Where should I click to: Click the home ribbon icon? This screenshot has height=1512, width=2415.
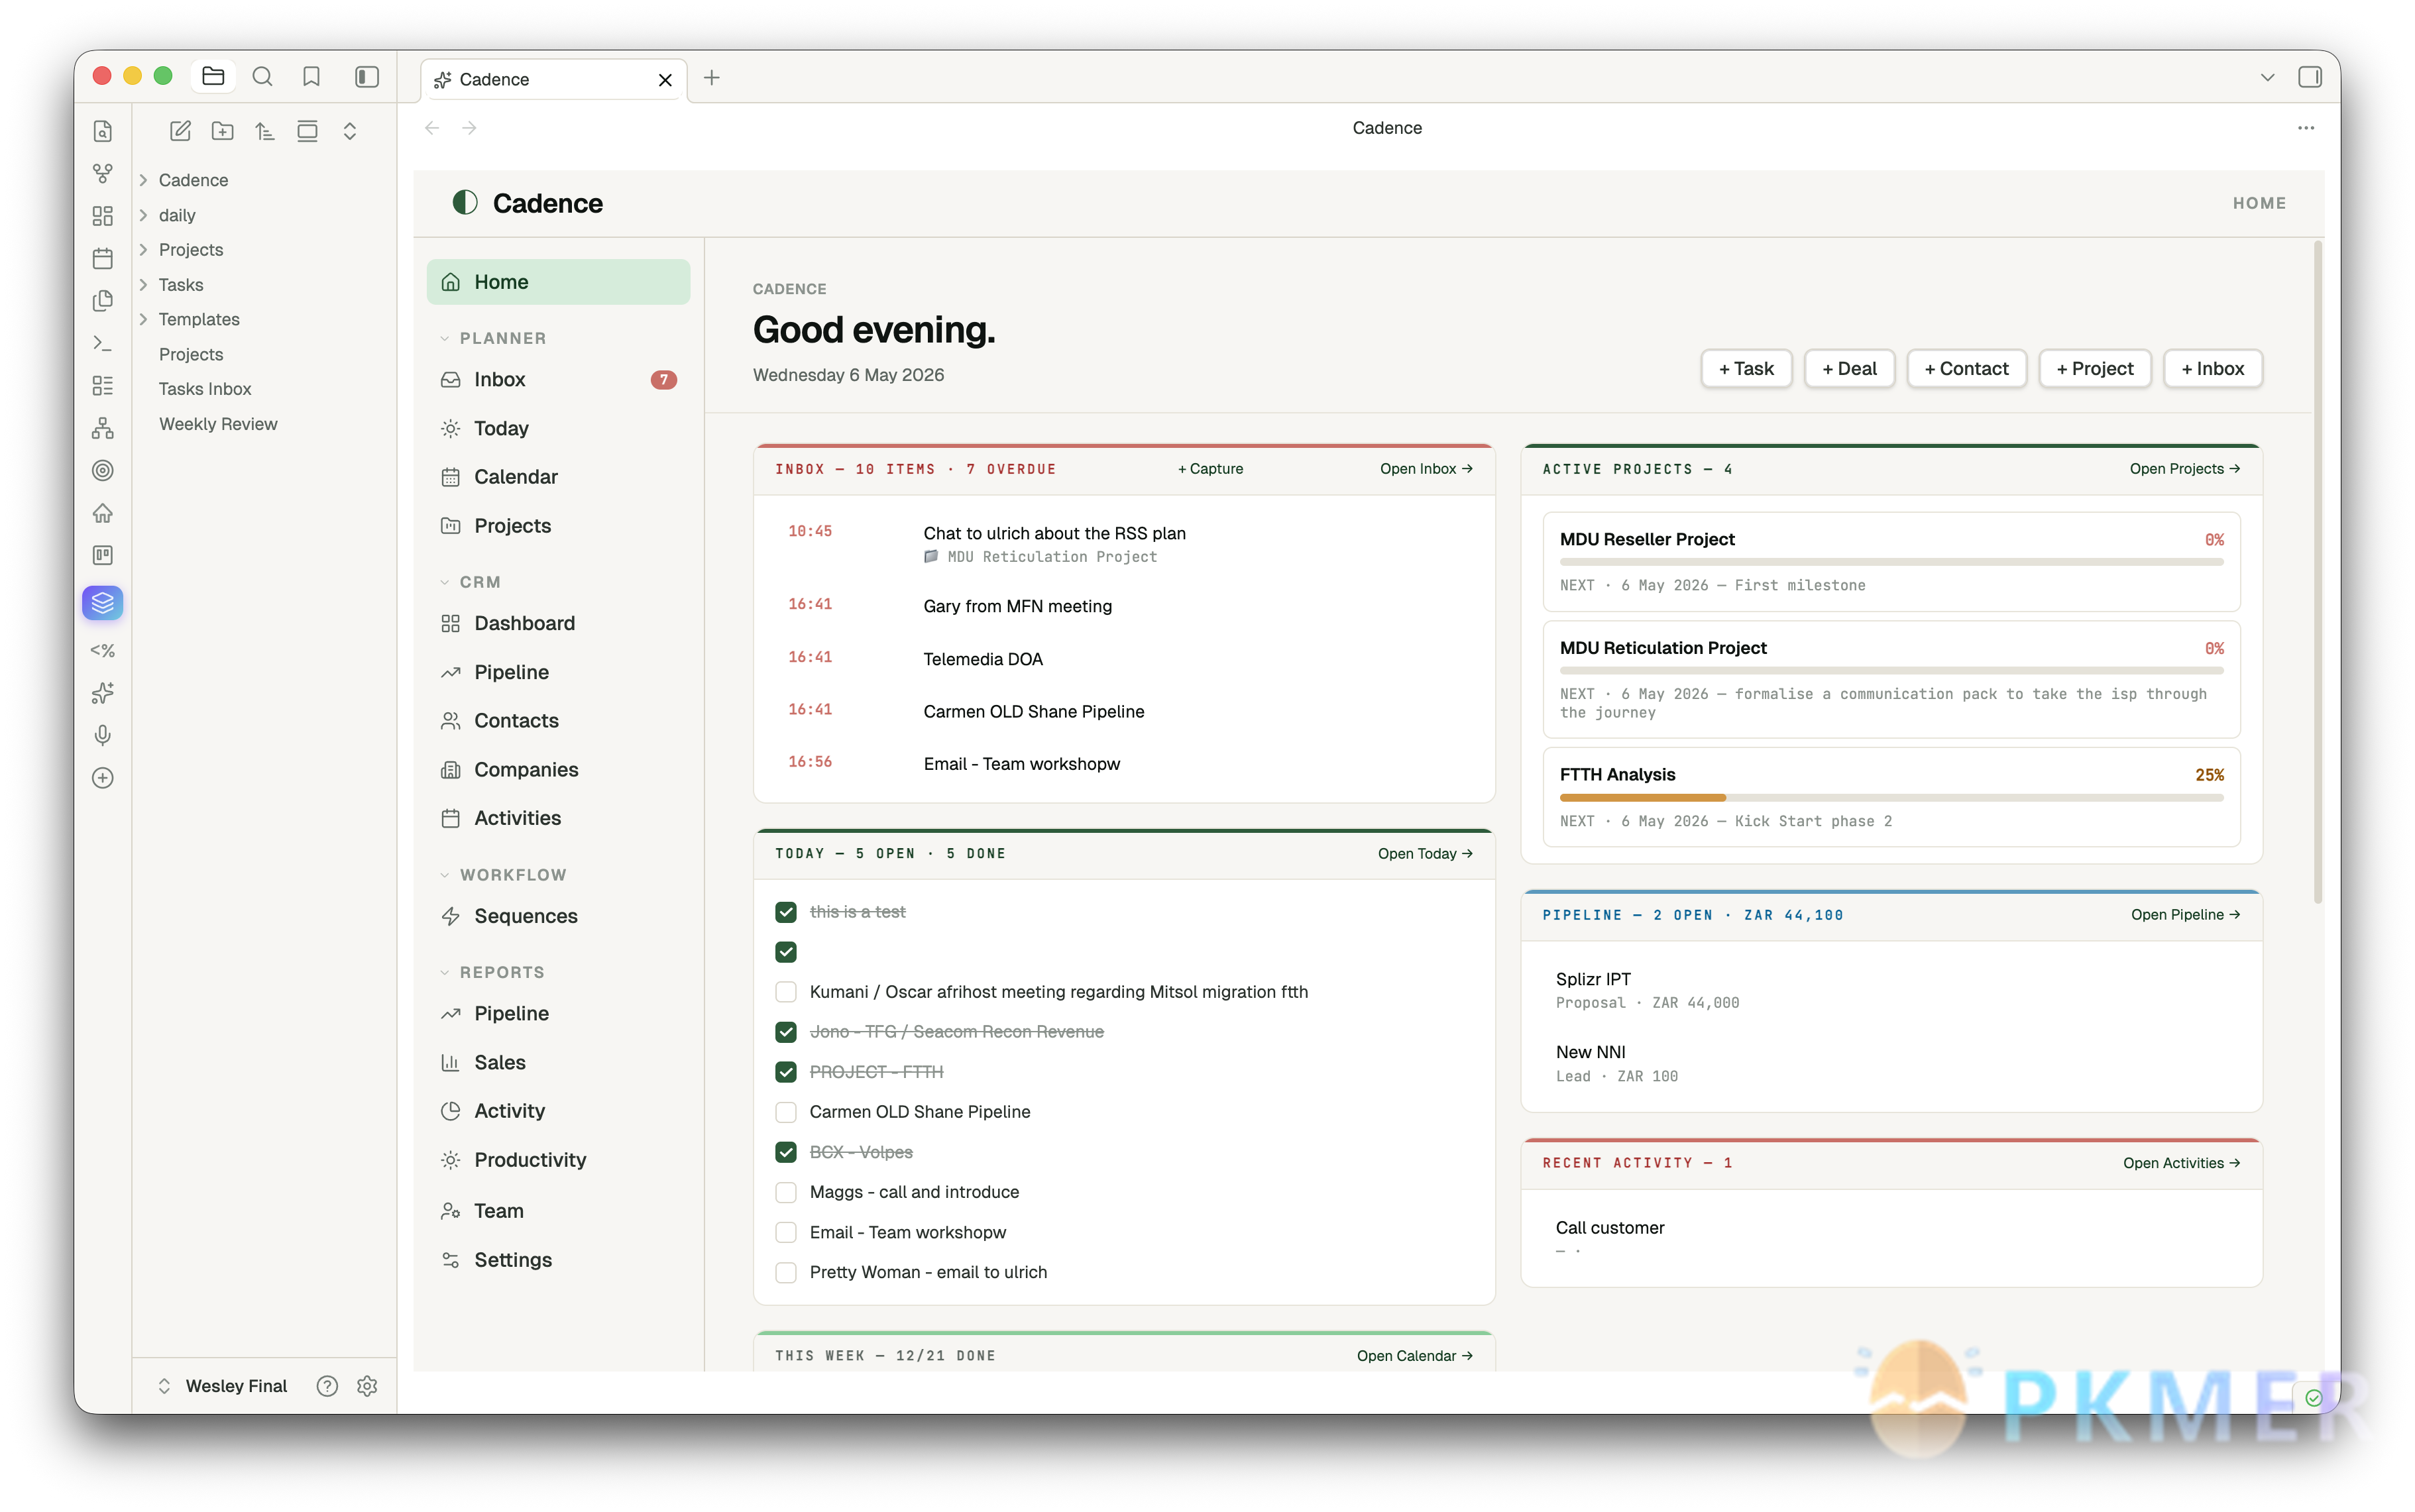point(102,513)
